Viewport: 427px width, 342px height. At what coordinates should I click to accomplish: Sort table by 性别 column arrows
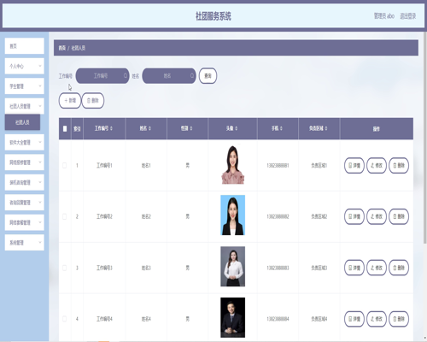click(191, 128)
